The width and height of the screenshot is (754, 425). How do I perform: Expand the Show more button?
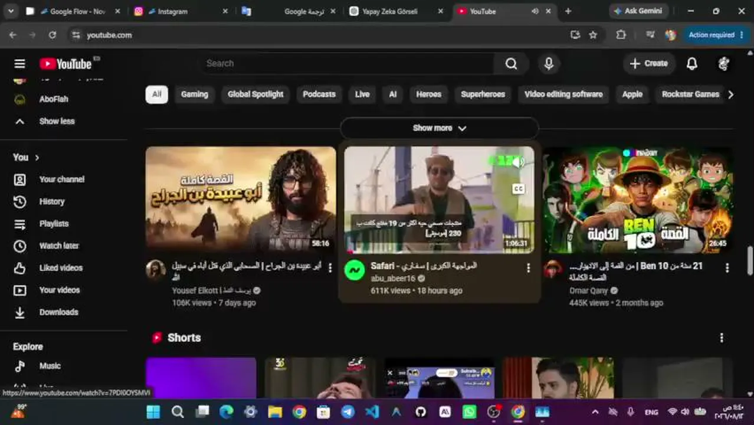440,128
